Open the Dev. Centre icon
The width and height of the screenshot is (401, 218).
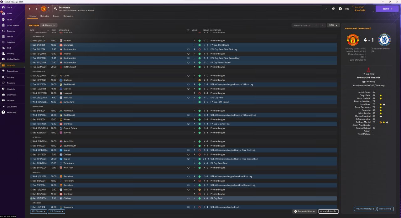[3, 107]
